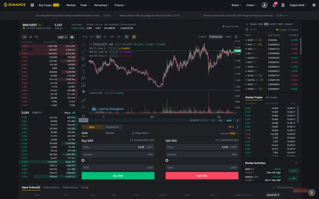Open Cancel All dropdown
This screenshot has height=199, width=319.
pos(273,195)
